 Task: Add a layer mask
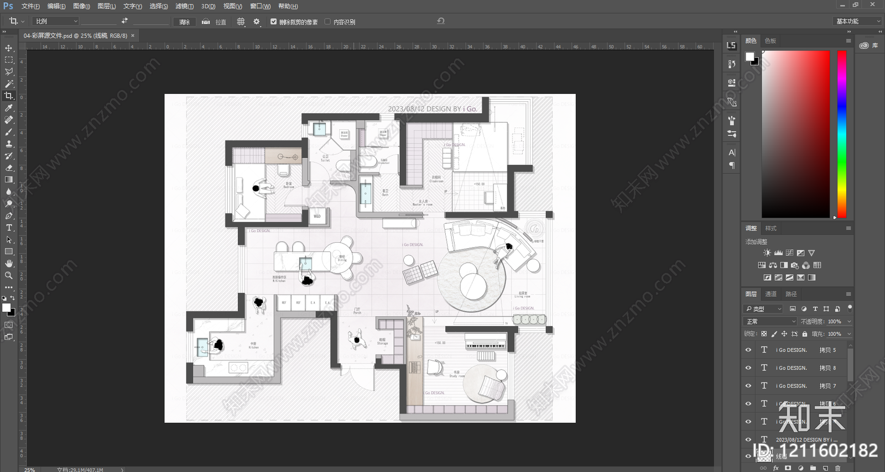[788, 468]
